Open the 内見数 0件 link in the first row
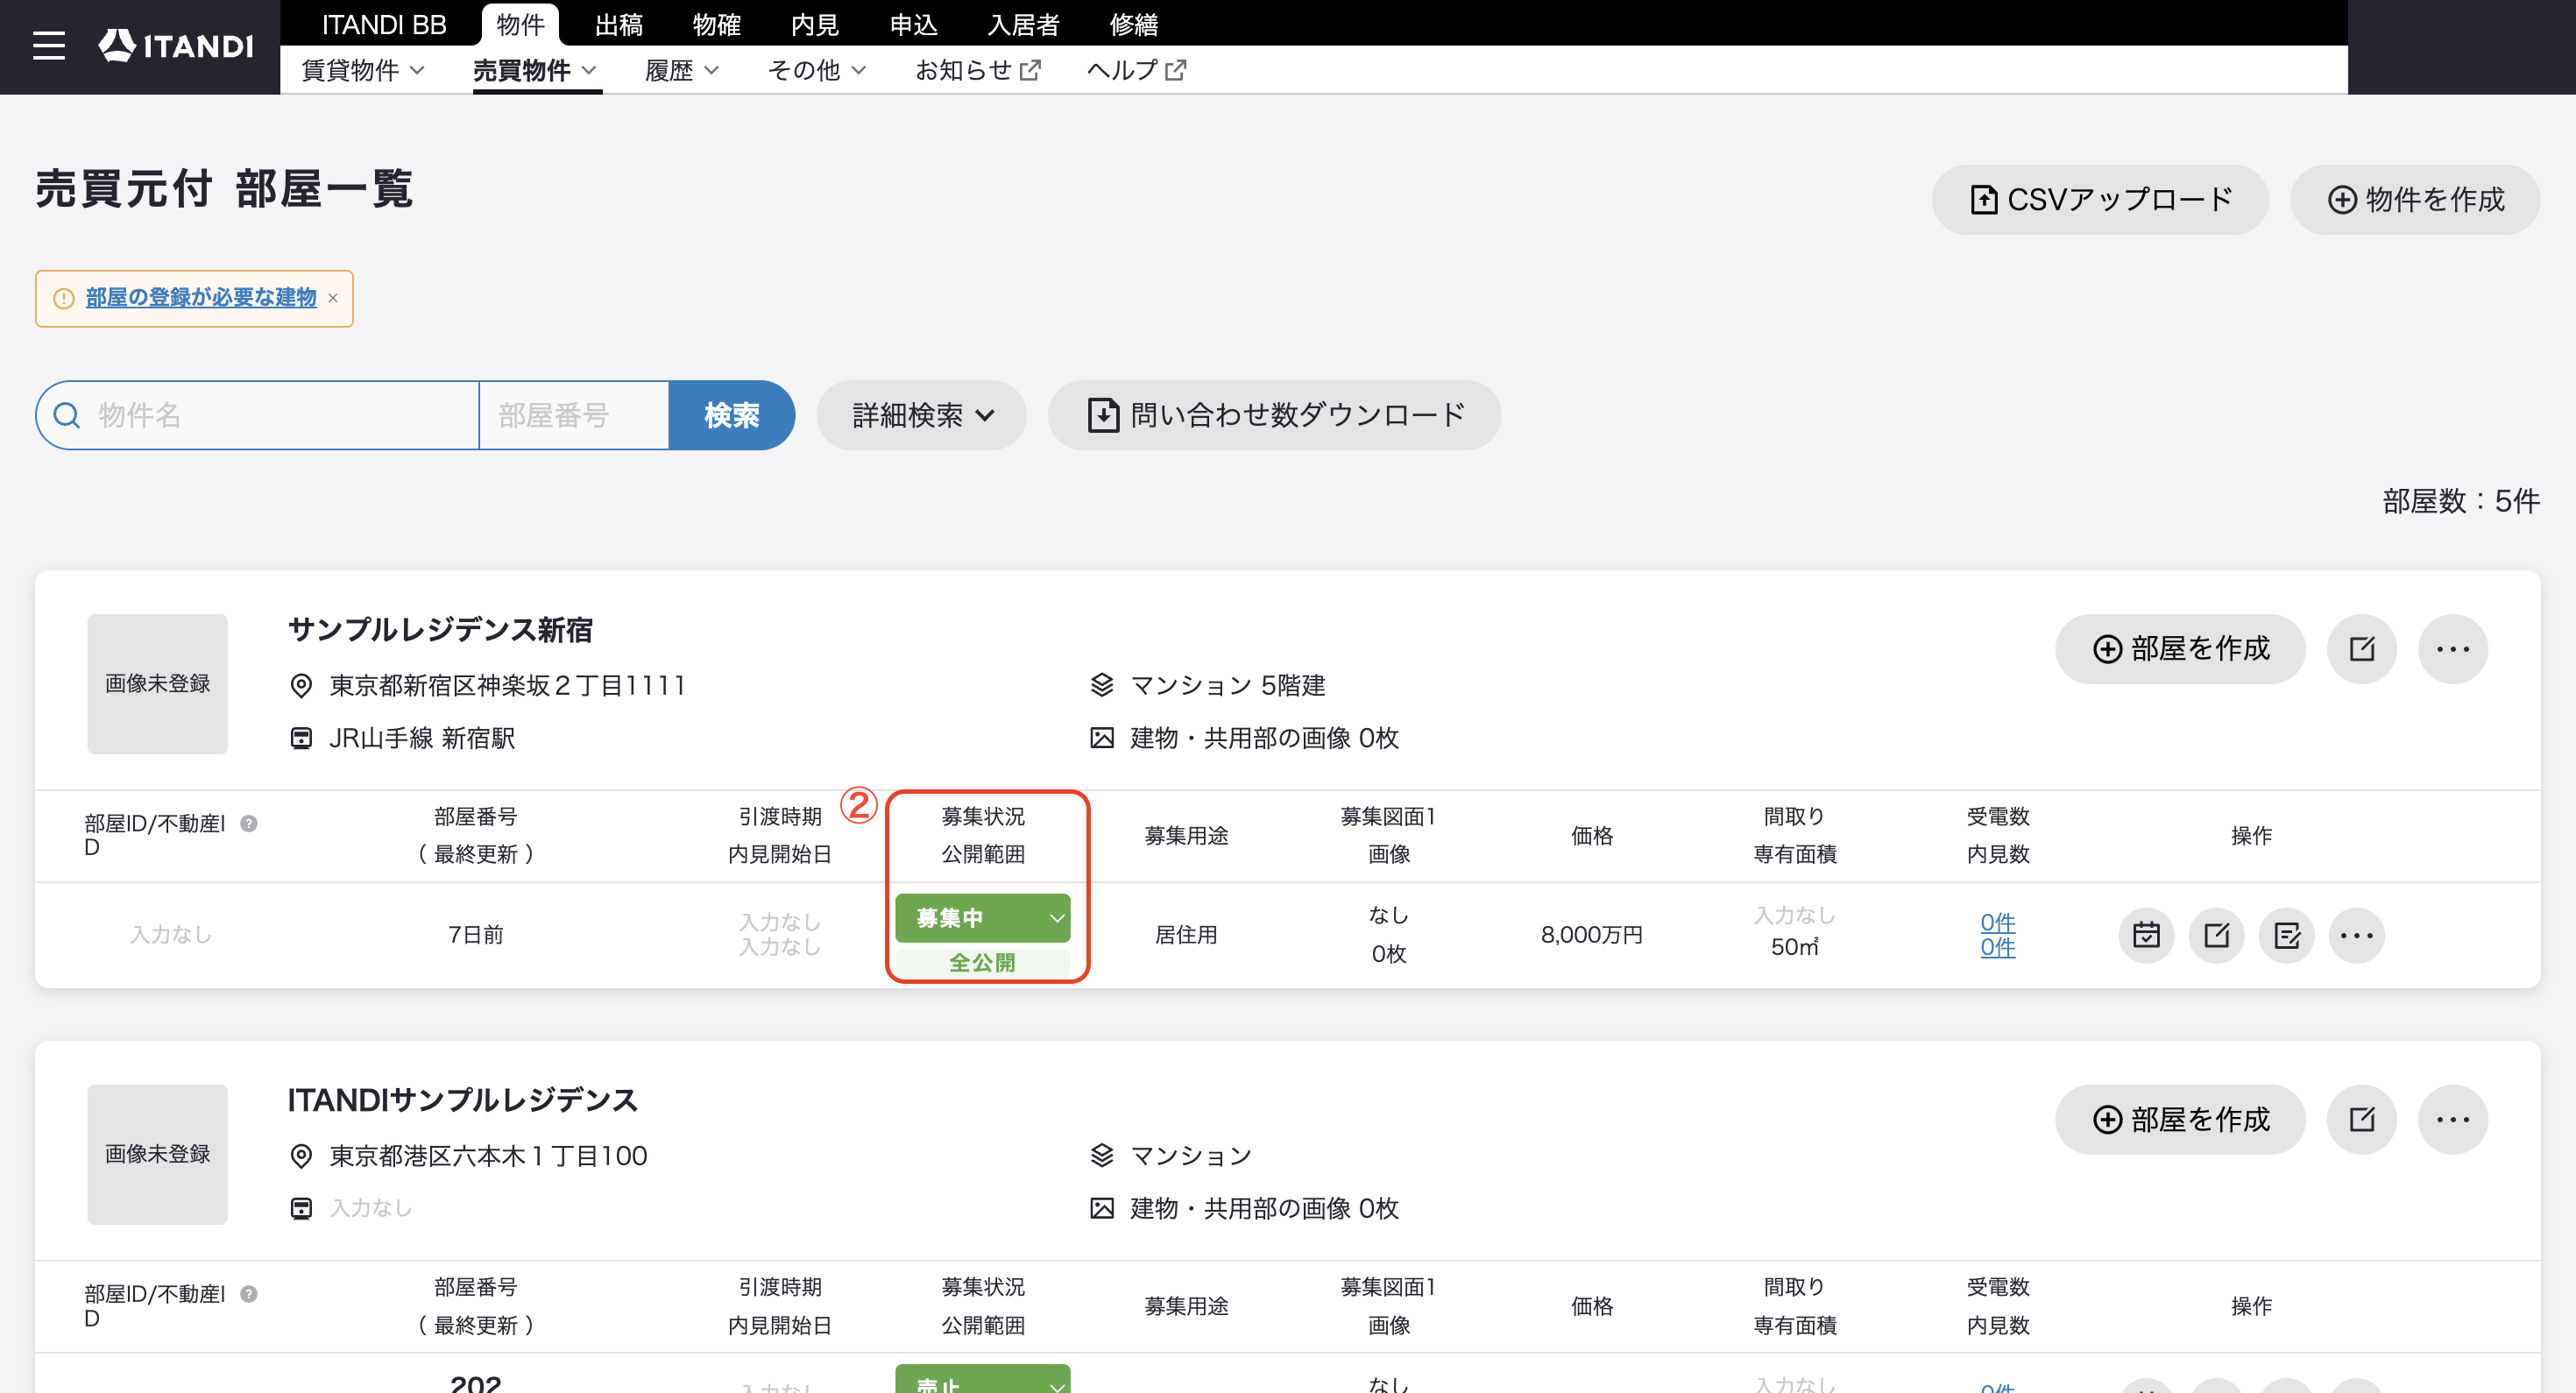Screen dimensions: 2576x1393 pyautogui.click(x=1997, y=947)
